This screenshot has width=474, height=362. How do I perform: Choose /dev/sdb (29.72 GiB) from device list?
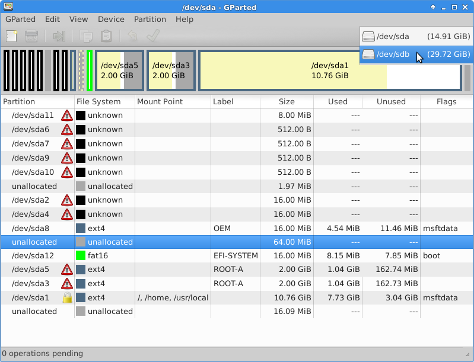tap(416, 55)
